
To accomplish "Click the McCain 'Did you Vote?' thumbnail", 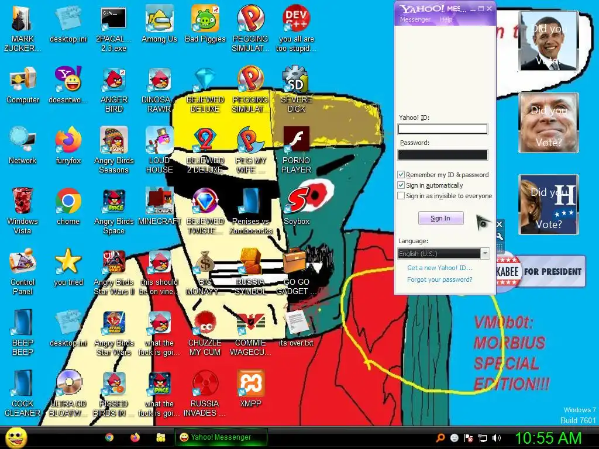I will click(549, 123).
